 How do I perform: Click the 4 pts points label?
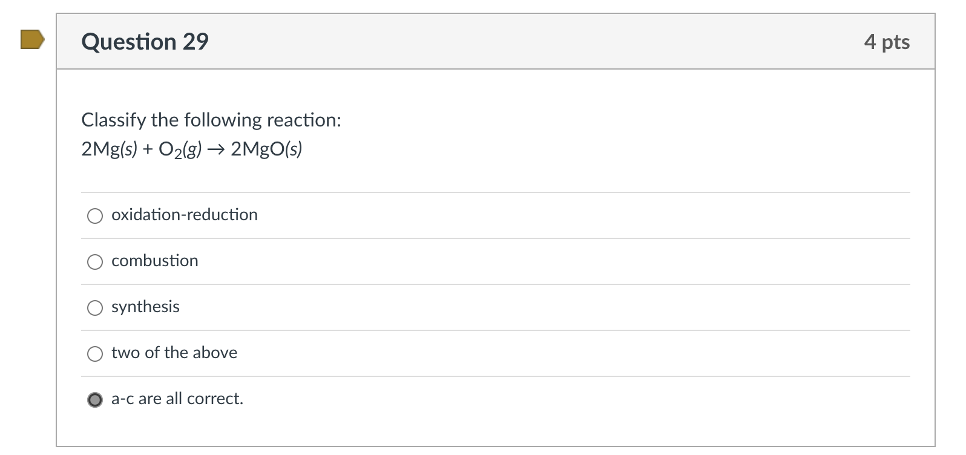click(x=887, y=42)
